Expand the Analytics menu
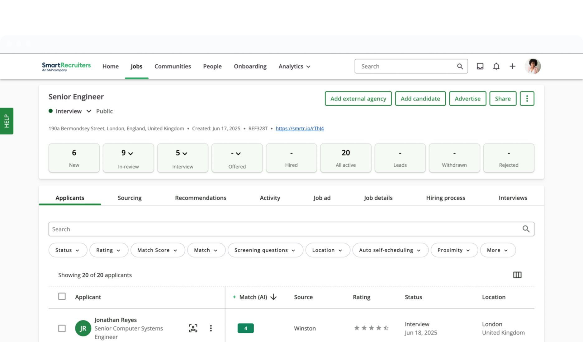 294,66
